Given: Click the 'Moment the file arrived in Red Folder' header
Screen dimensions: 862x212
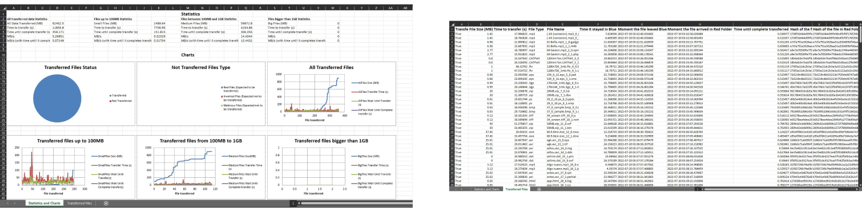Looking at the screenshot, I should tap(700, 28).
